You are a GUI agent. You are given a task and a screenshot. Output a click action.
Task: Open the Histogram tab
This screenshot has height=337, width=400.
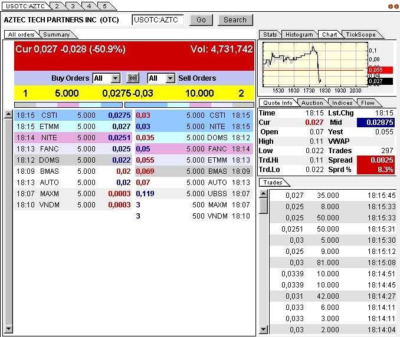pyautogui.click(x=299, y=34)
